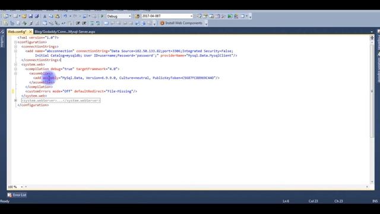The image size is (380, 214).
Task: Open the active documents list dropdown arrow
Action: click(x=372, y=32)
